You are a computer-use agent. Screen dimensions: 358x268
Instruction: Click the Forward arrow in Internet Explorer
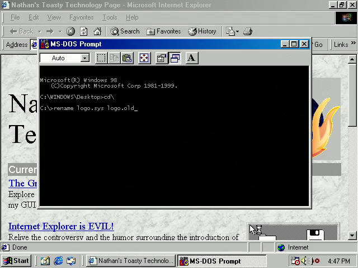pos(50,31)
